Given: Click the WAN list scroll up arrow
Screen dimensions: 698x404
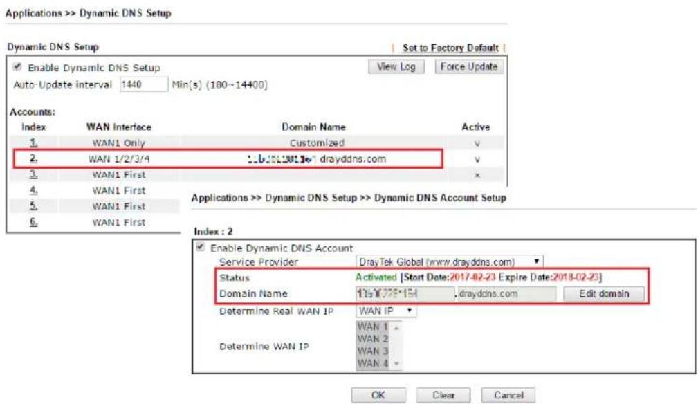Looking at the screenshot, I should coord(396,327).
